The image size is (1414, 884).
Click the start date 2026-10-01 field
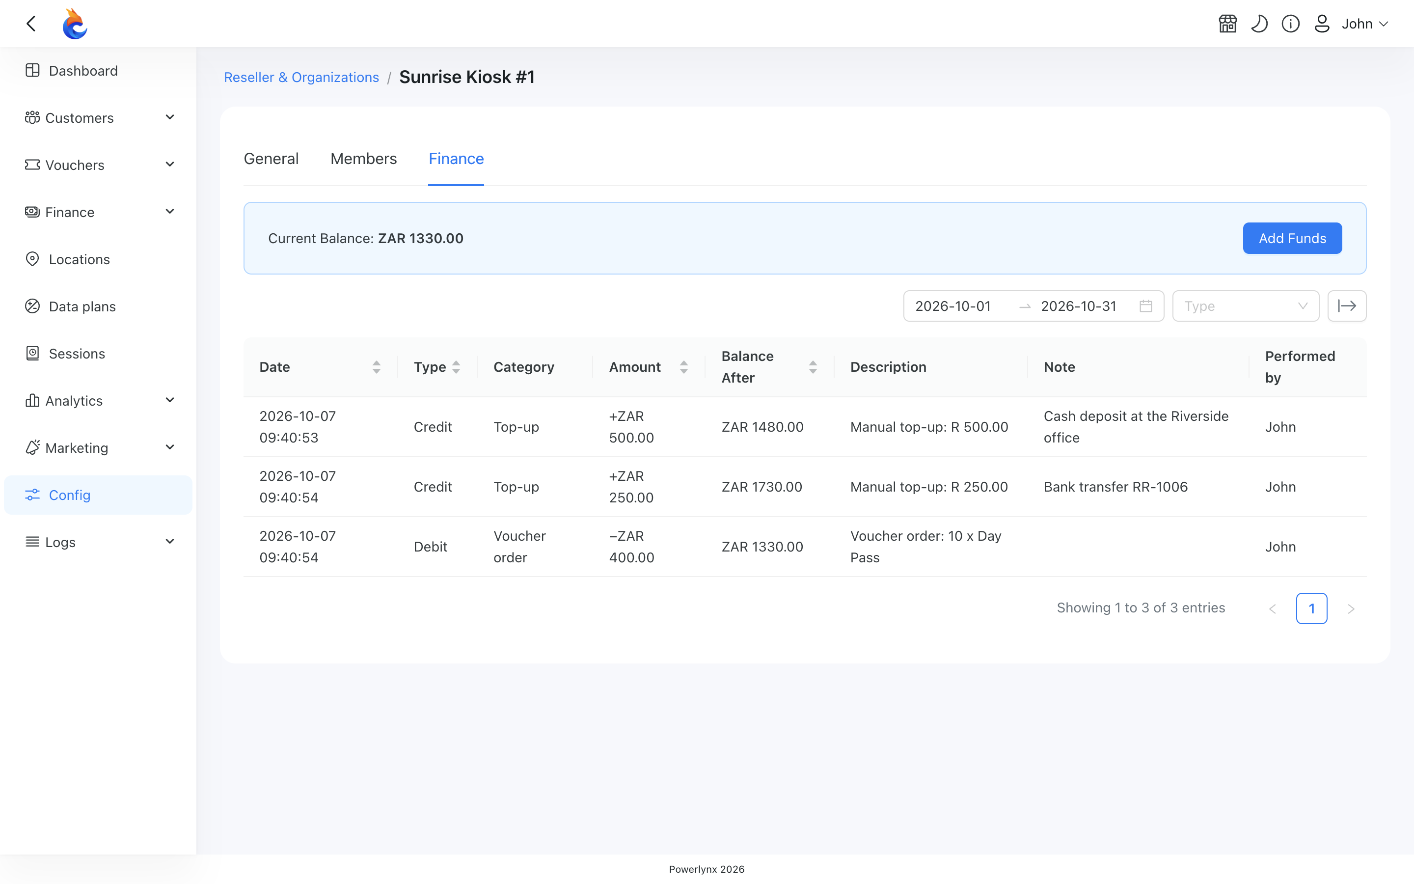953,306
